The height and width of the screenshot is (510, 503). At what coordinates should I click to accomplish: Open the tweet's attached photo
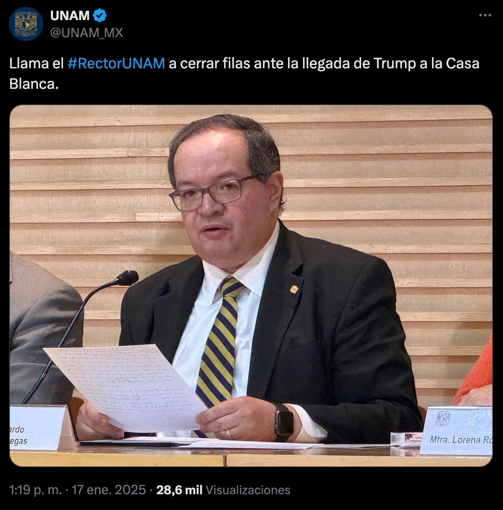click(x=251, y=286)
